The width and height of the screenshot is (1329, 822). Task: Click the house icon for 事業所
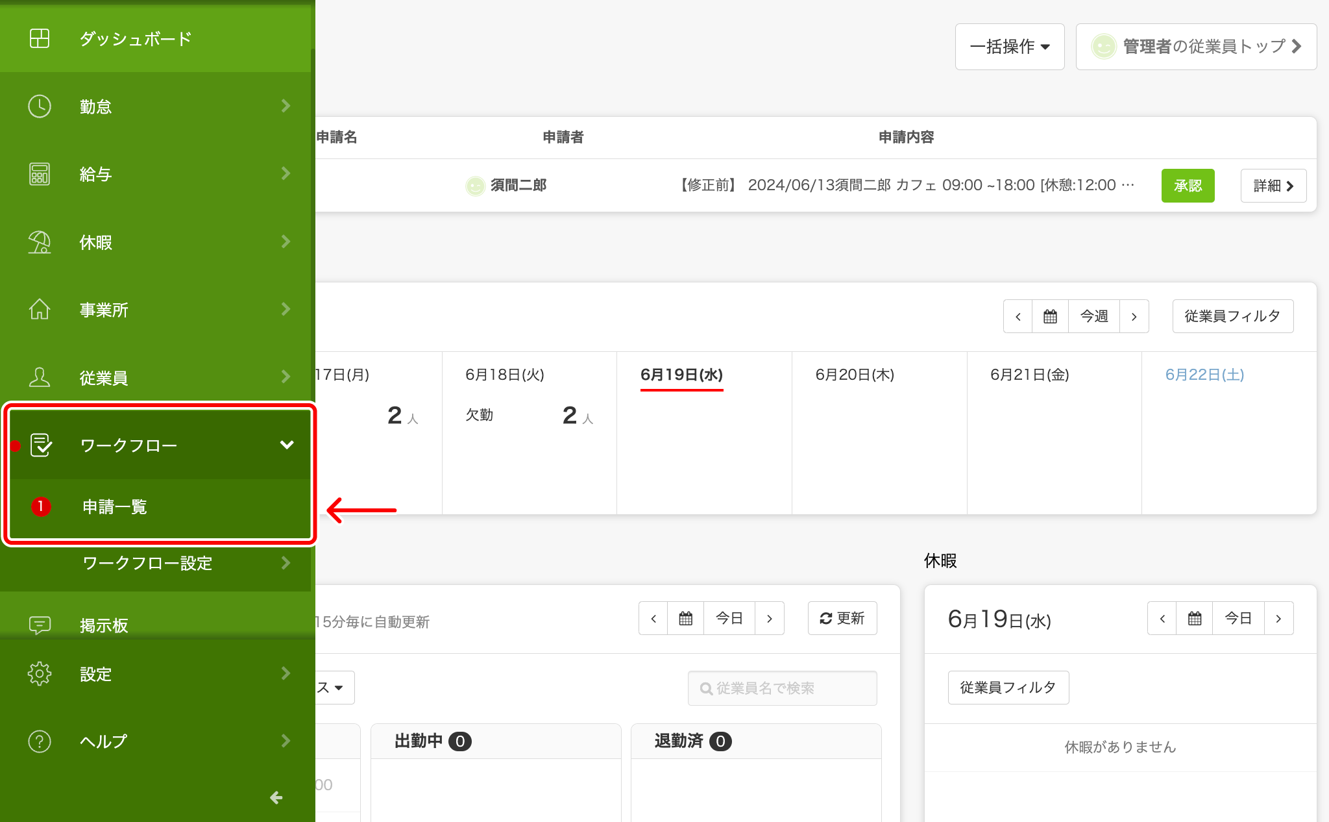click(x=40, y=310)
